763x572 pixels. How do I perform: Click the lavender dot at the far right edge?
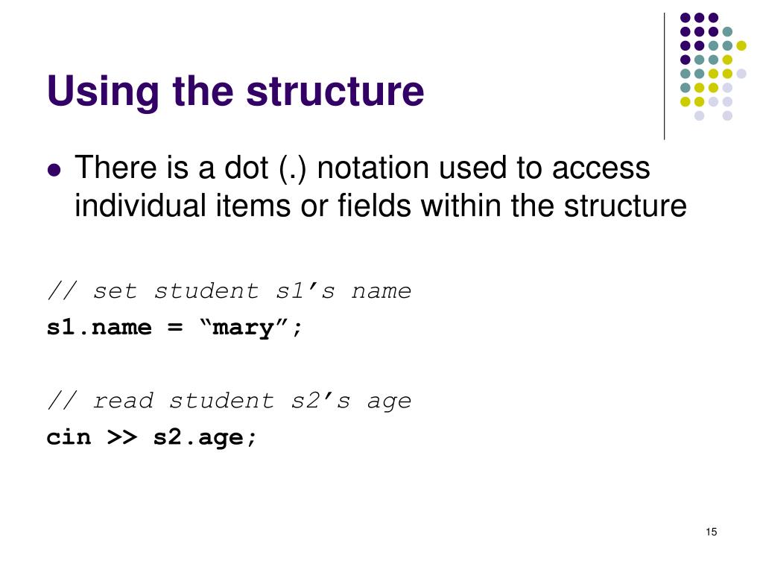tap(741, 74)
